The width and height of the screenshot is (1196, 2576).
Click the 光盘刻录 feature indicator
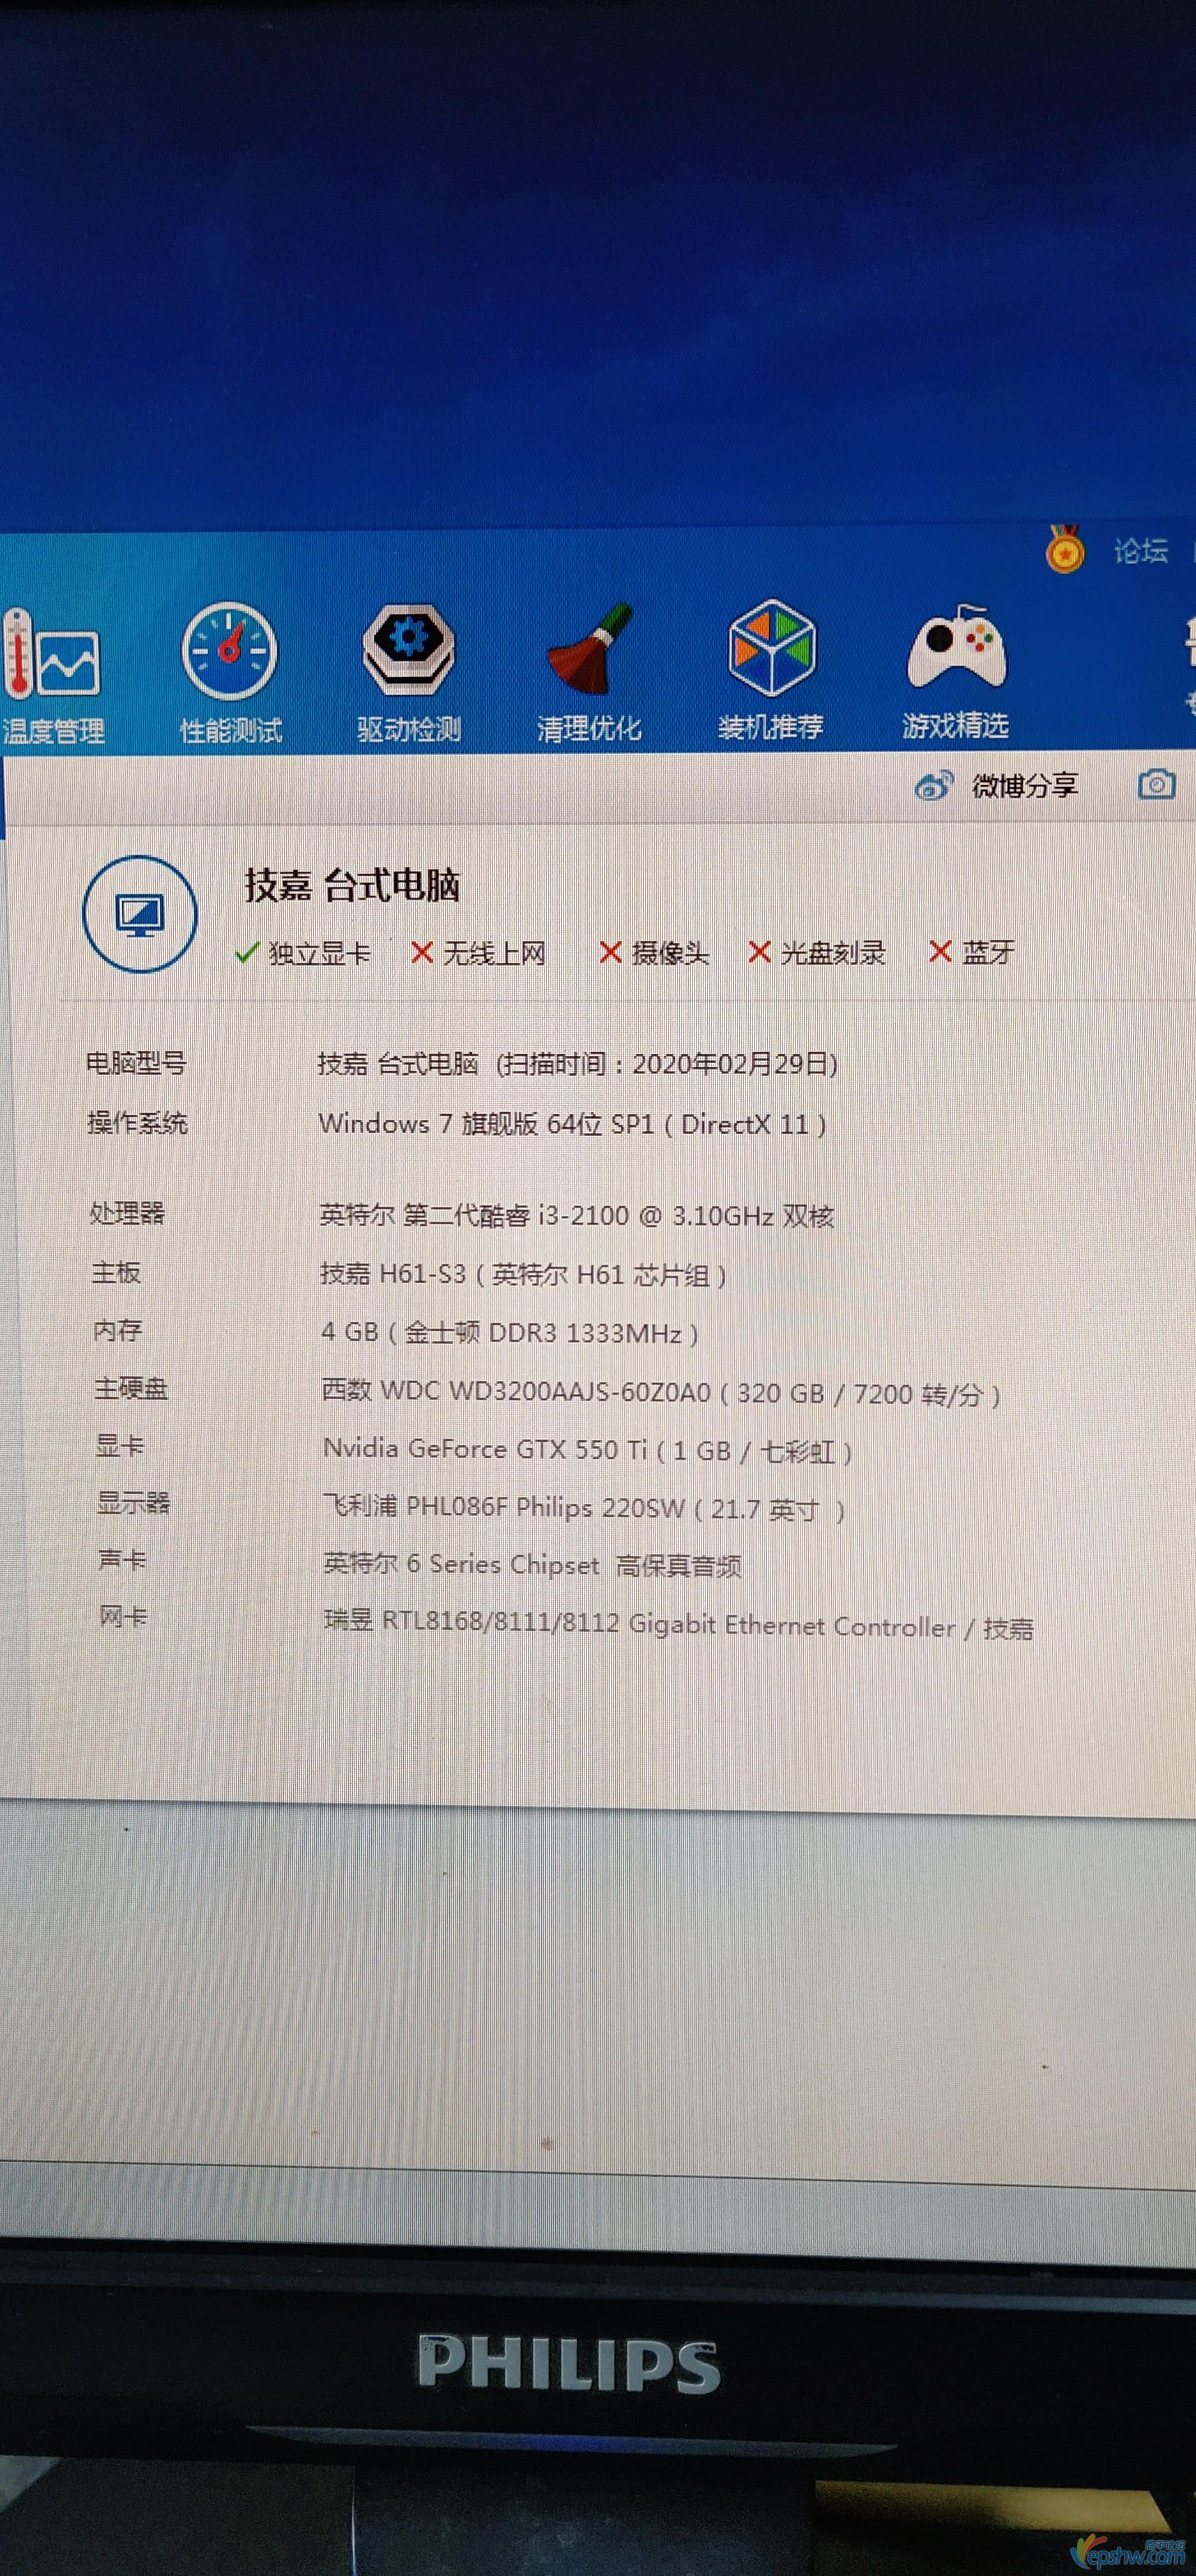click(x=817, y=953)
